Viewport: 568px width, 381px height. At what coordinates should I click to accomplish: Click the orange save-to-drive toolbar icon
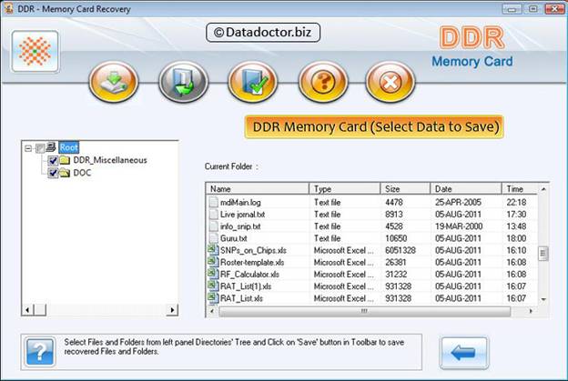(114, 82)
